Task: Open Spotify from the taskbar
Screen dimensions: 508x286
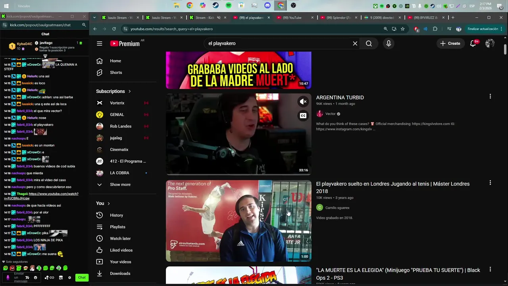Action: pos(229,6)
